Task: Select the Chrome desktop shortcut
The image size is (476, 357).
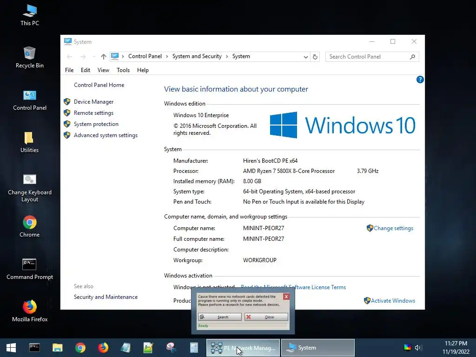Action: click(30, 226)
